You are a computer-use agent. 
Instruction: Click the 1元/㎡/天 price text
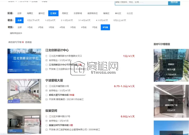point(129,56)
